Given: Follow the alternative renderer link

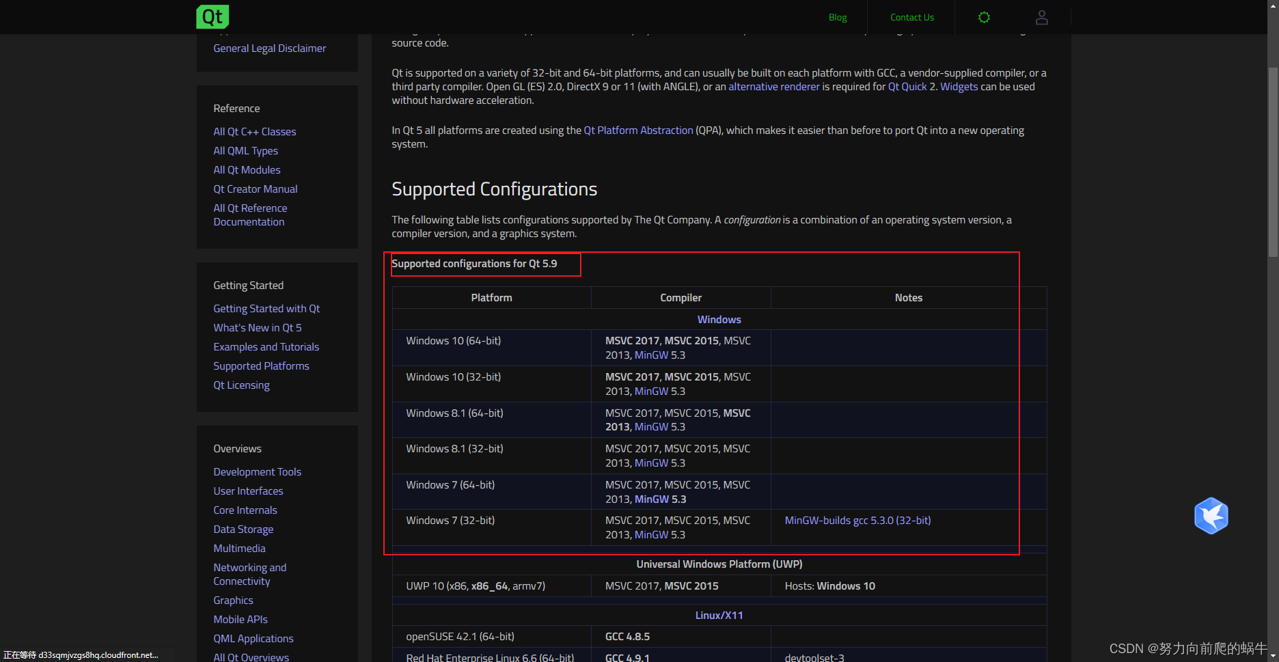Looking at the screenshot, I should pyautogui.click(x=773, y=87).
